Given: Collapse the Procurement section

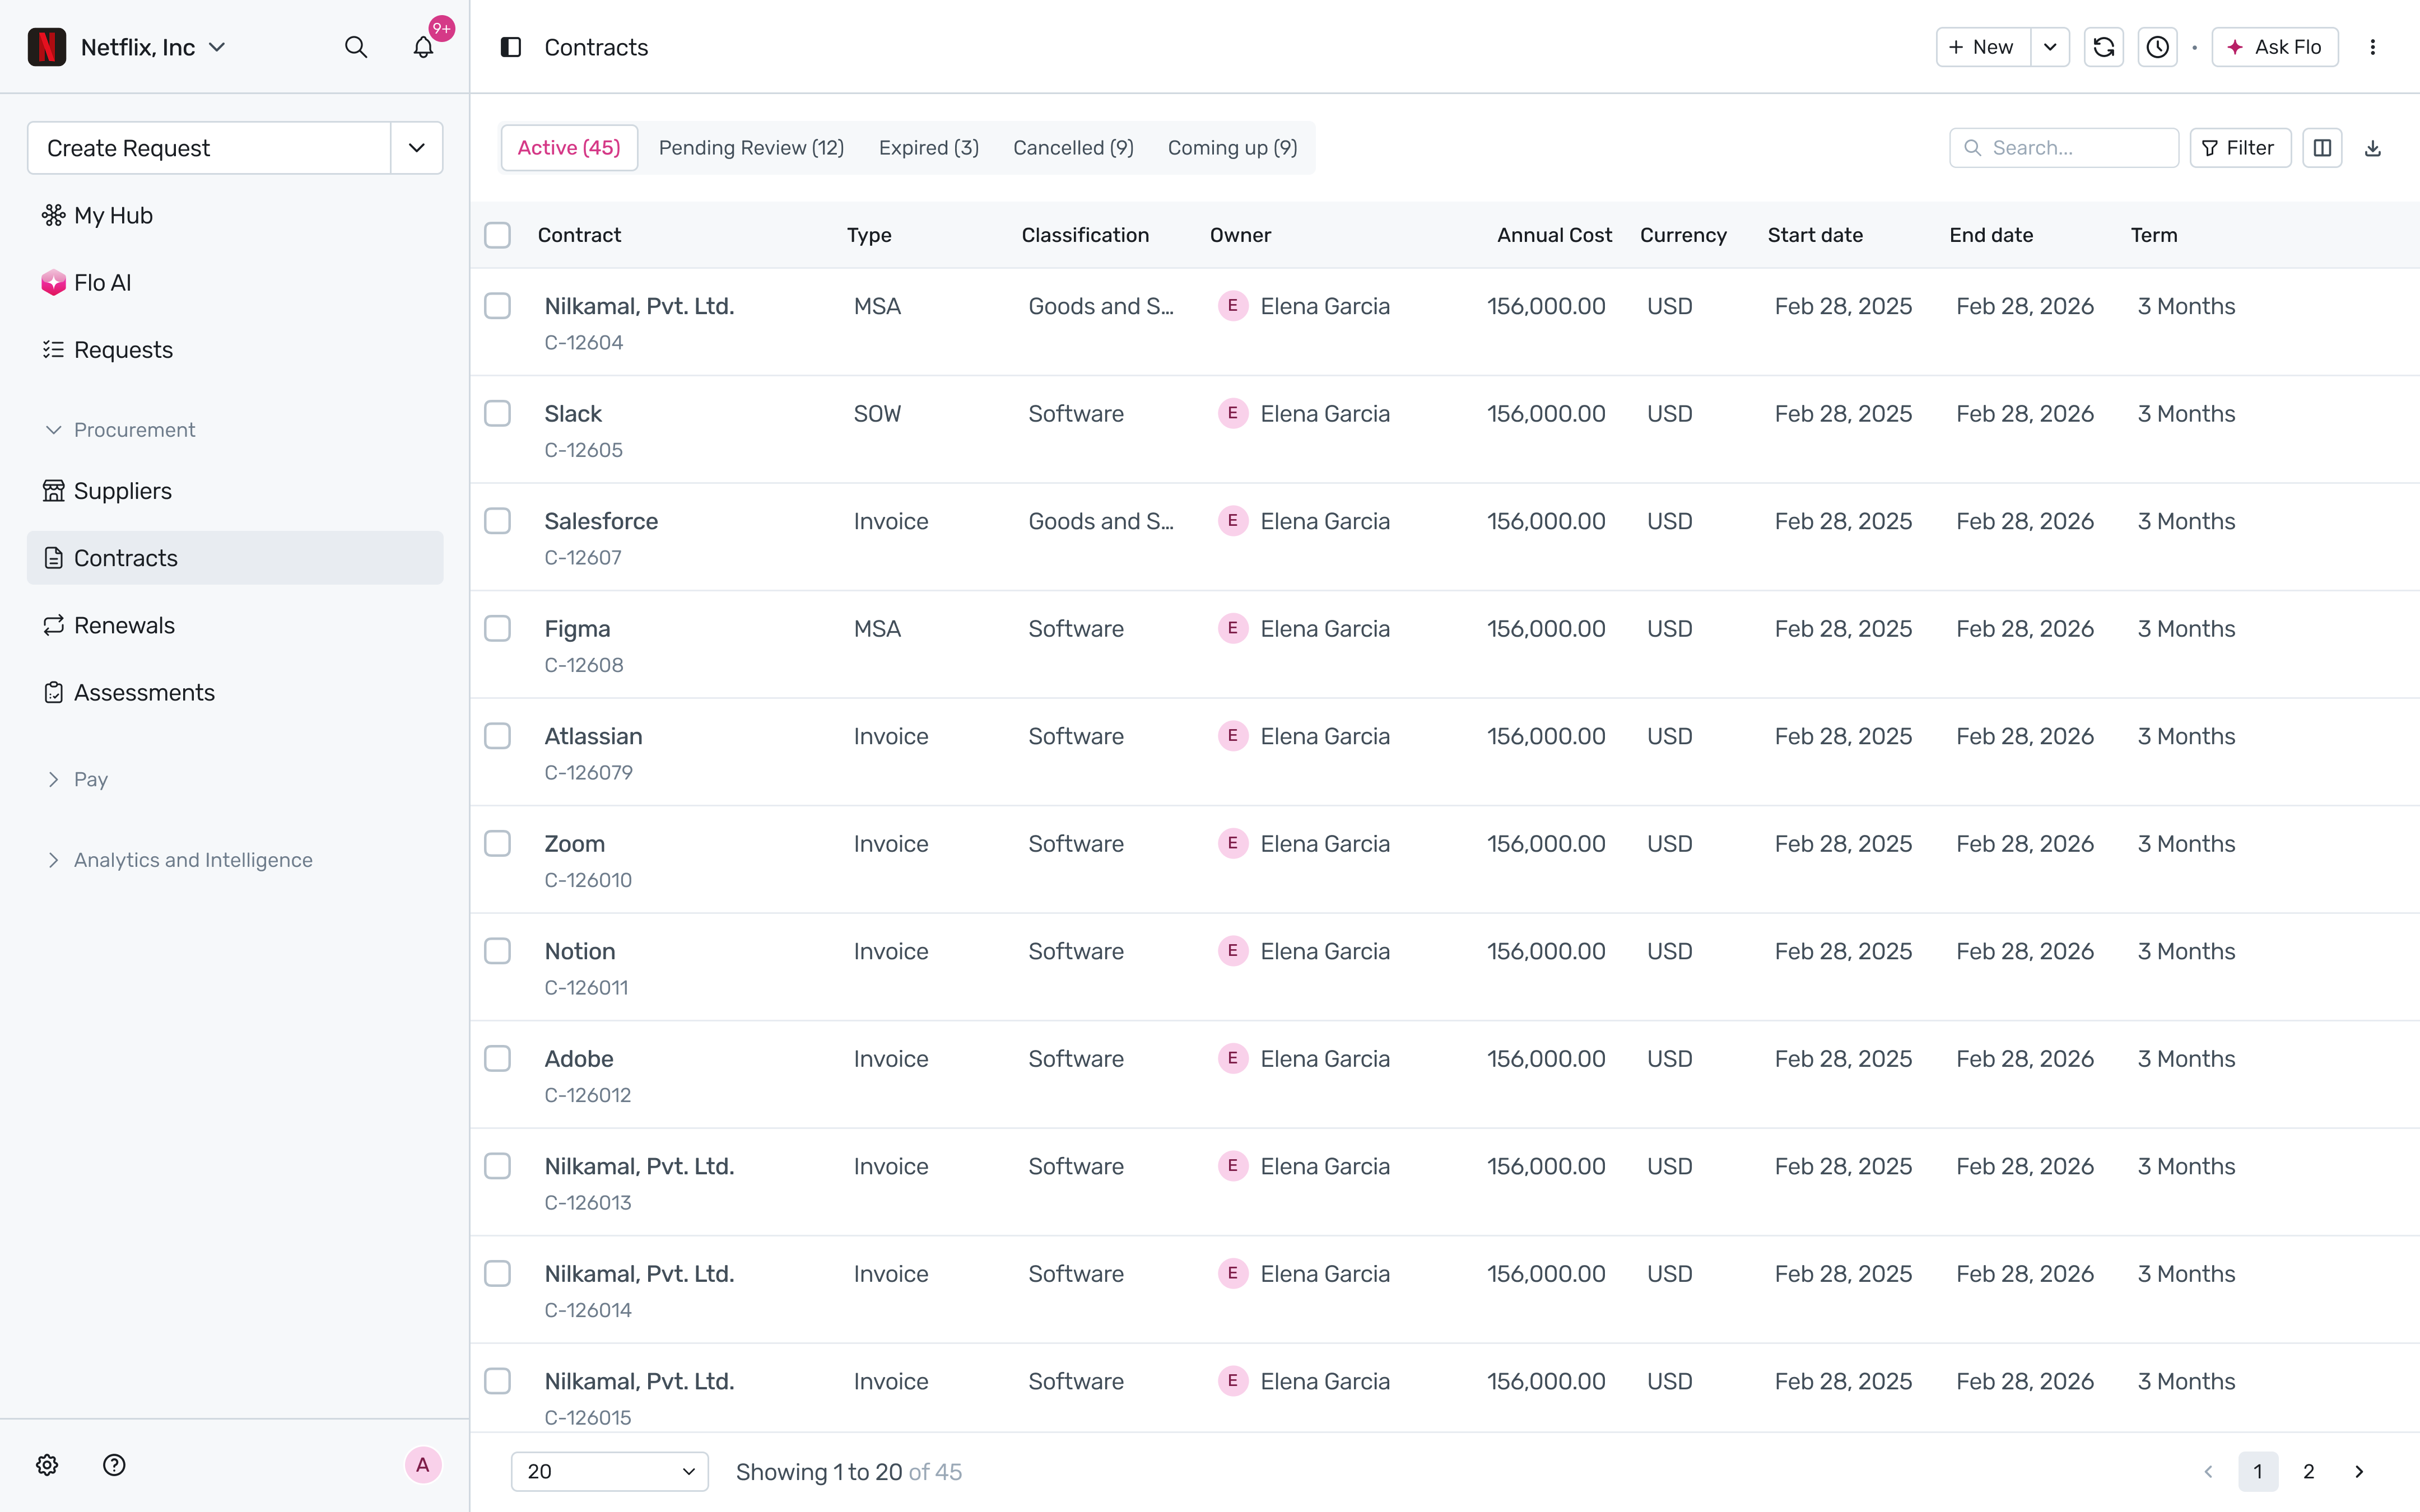Looking at the screenshot, I should pyautogui.click(x=120, y=430).
